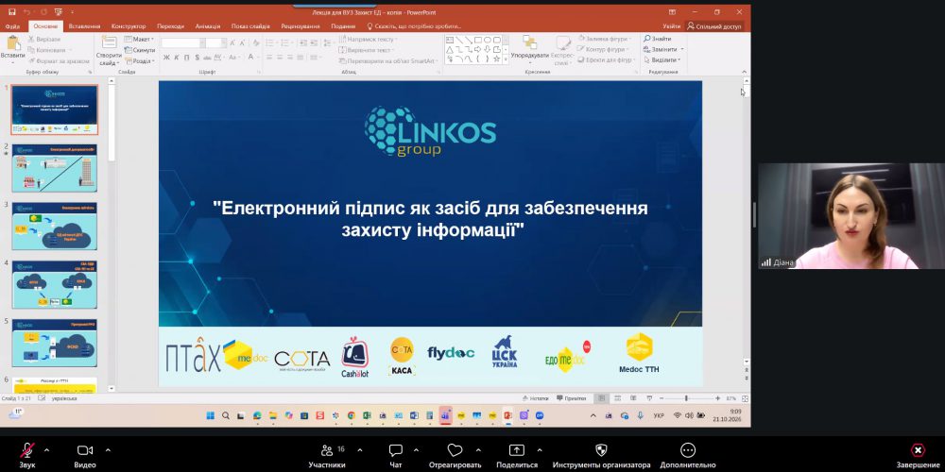Switch to the Конструктор ribbon tab
945x472 pixels.
(129, 26)
